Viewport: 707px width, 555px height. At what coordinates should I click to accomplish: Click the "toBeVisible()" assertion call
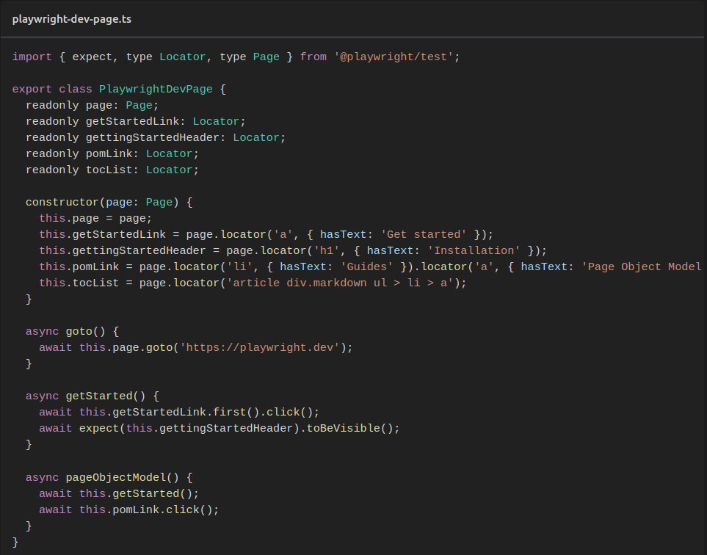pos(349,429)
